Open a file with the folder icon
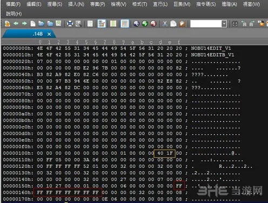 (x=42, y=24)
